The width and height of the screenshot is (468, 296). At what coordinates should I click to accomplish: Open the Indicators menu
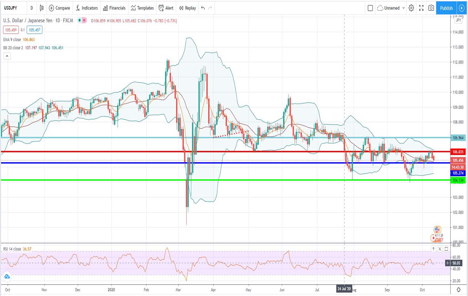[87, 8]
